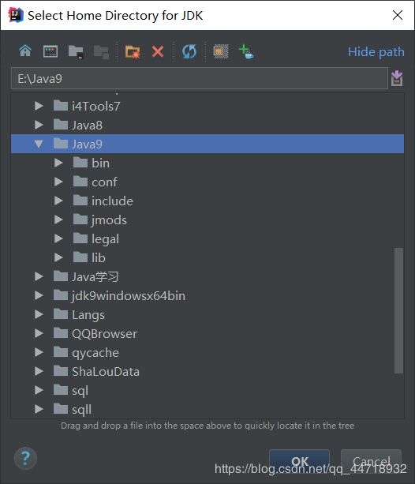The height and width of the screenshot is (484, 415).
Task: Expand the legal folder
Action: click(58, 238)
